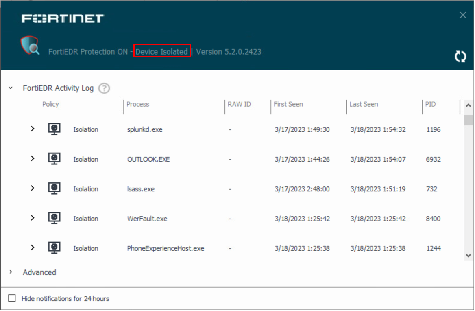475x311 pixels.
Task: Collapse the FortiEDR Activity Log section
Action: click(x=11, y=88)
